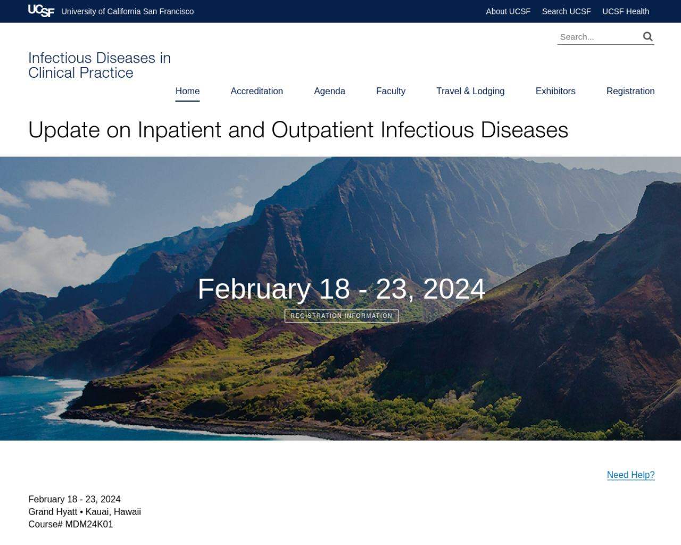This screenshot has width=681, height=545.
Task: Open University of California San Francisco link
Action: coord(128,11)
